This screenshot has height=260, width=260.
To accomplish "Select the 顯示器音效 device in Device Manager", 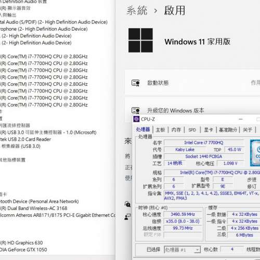I will tap(15, 8).
